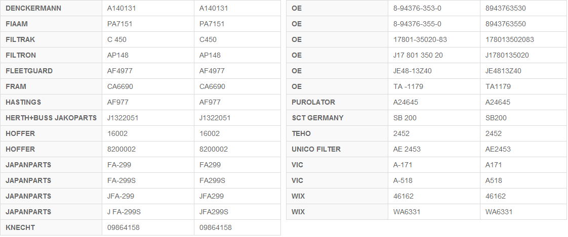Select OE code JE48-13Z40
This screenshot has height=237, width=568.
[413, 71]
